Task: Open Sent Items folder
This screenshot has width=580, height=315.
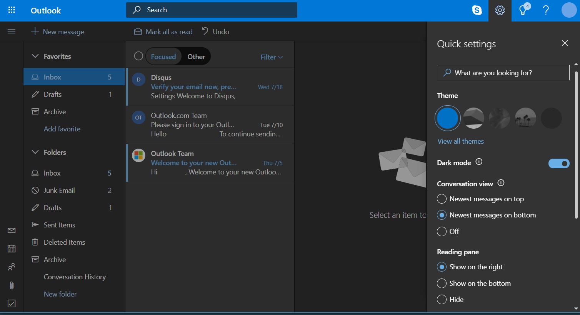Action: click(x=74, y=225)
